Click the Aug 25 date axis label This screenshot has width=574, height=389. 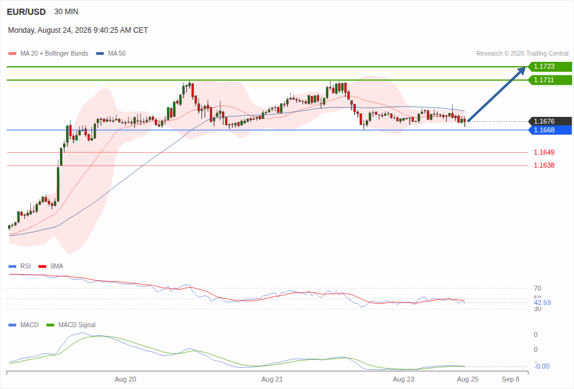468,380
